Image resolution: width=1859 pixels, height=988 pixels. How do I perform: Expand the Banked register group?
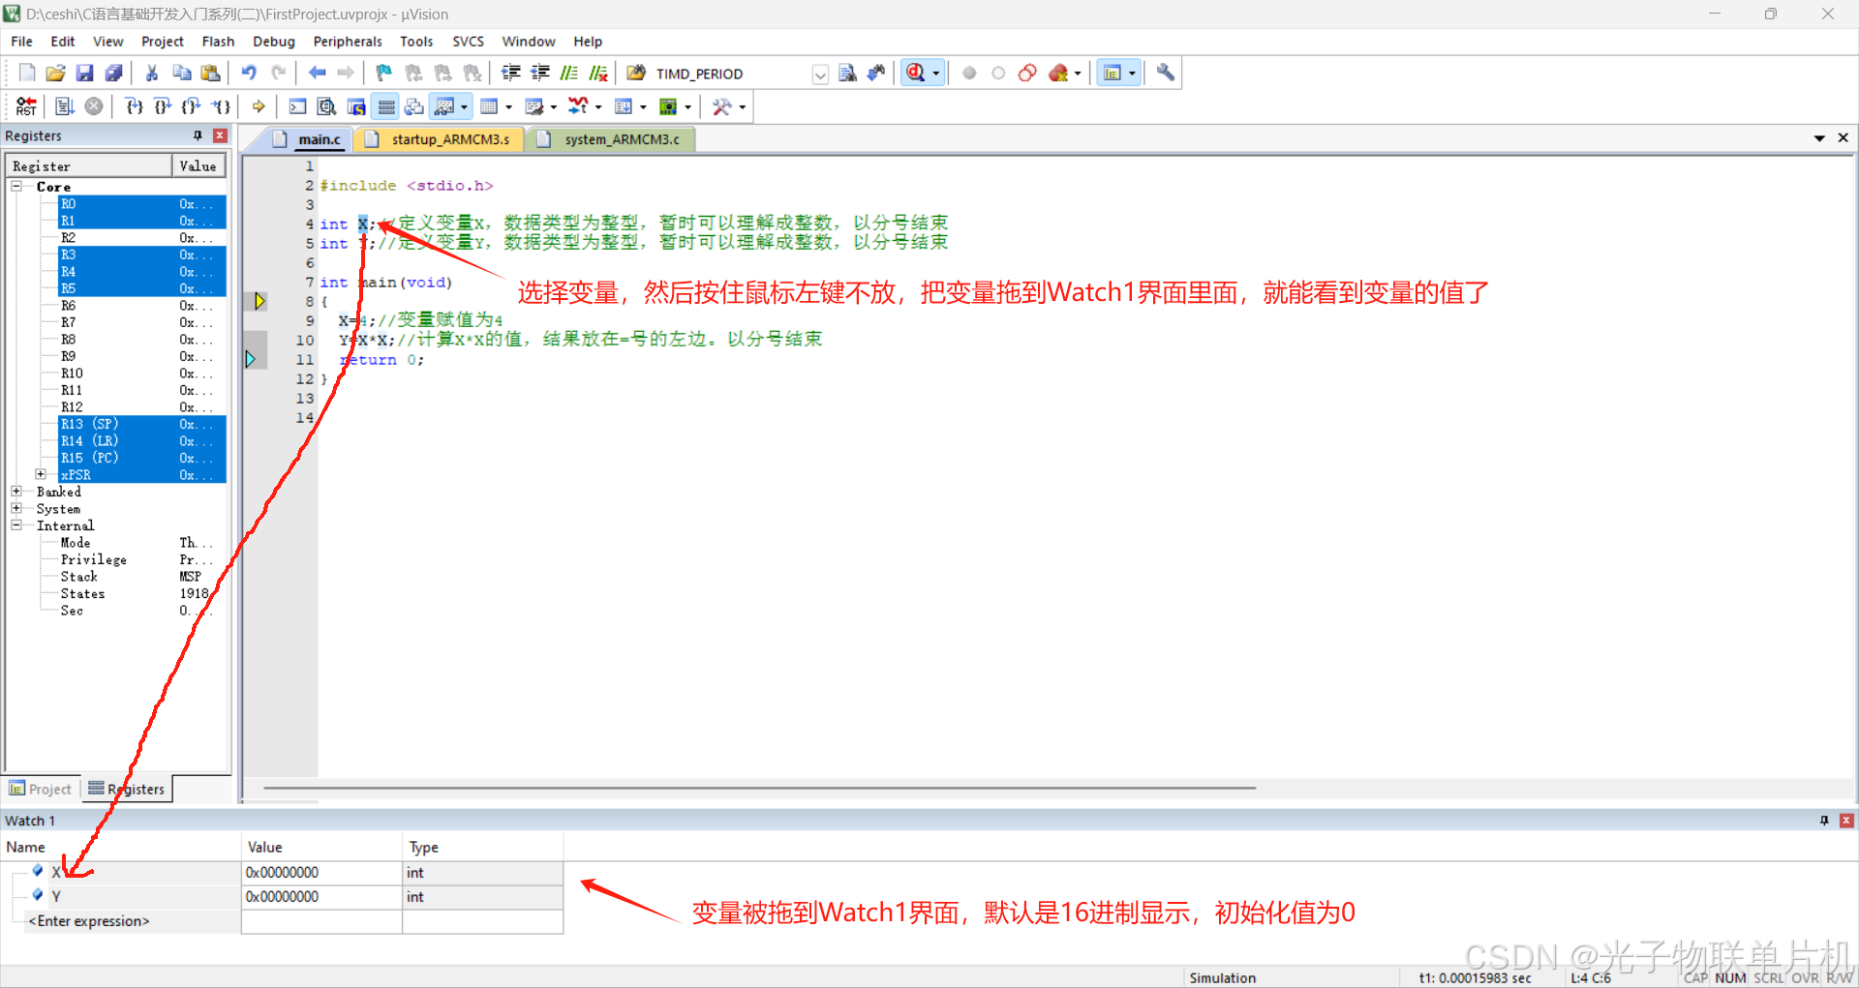point(16,492)
